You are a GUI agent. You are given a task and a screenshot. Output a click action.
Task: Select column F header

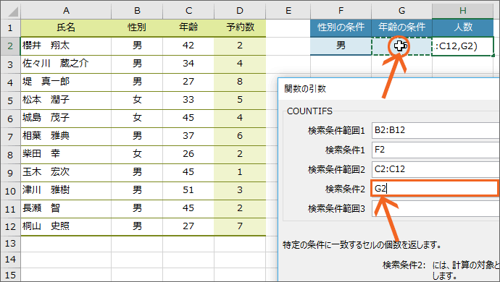[x=341, y=11]
